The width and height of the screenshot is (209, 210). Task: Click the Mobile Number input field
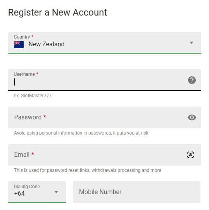[x=136, y=192]
